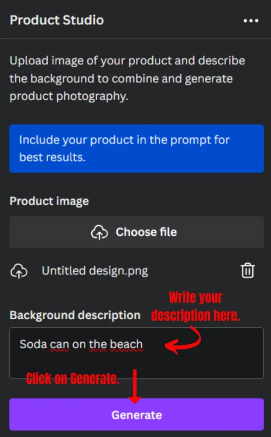This screenshot has width=271, height=437.
Task: Click the Background description label
Action: tap(75, 315)
